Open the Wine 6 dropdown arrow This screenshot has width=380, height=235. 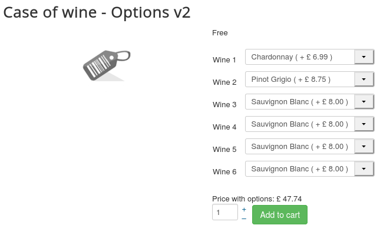click(364, 169)
